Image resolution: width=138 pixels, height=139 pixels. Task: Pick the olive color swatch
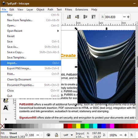(x=74, y=126)
